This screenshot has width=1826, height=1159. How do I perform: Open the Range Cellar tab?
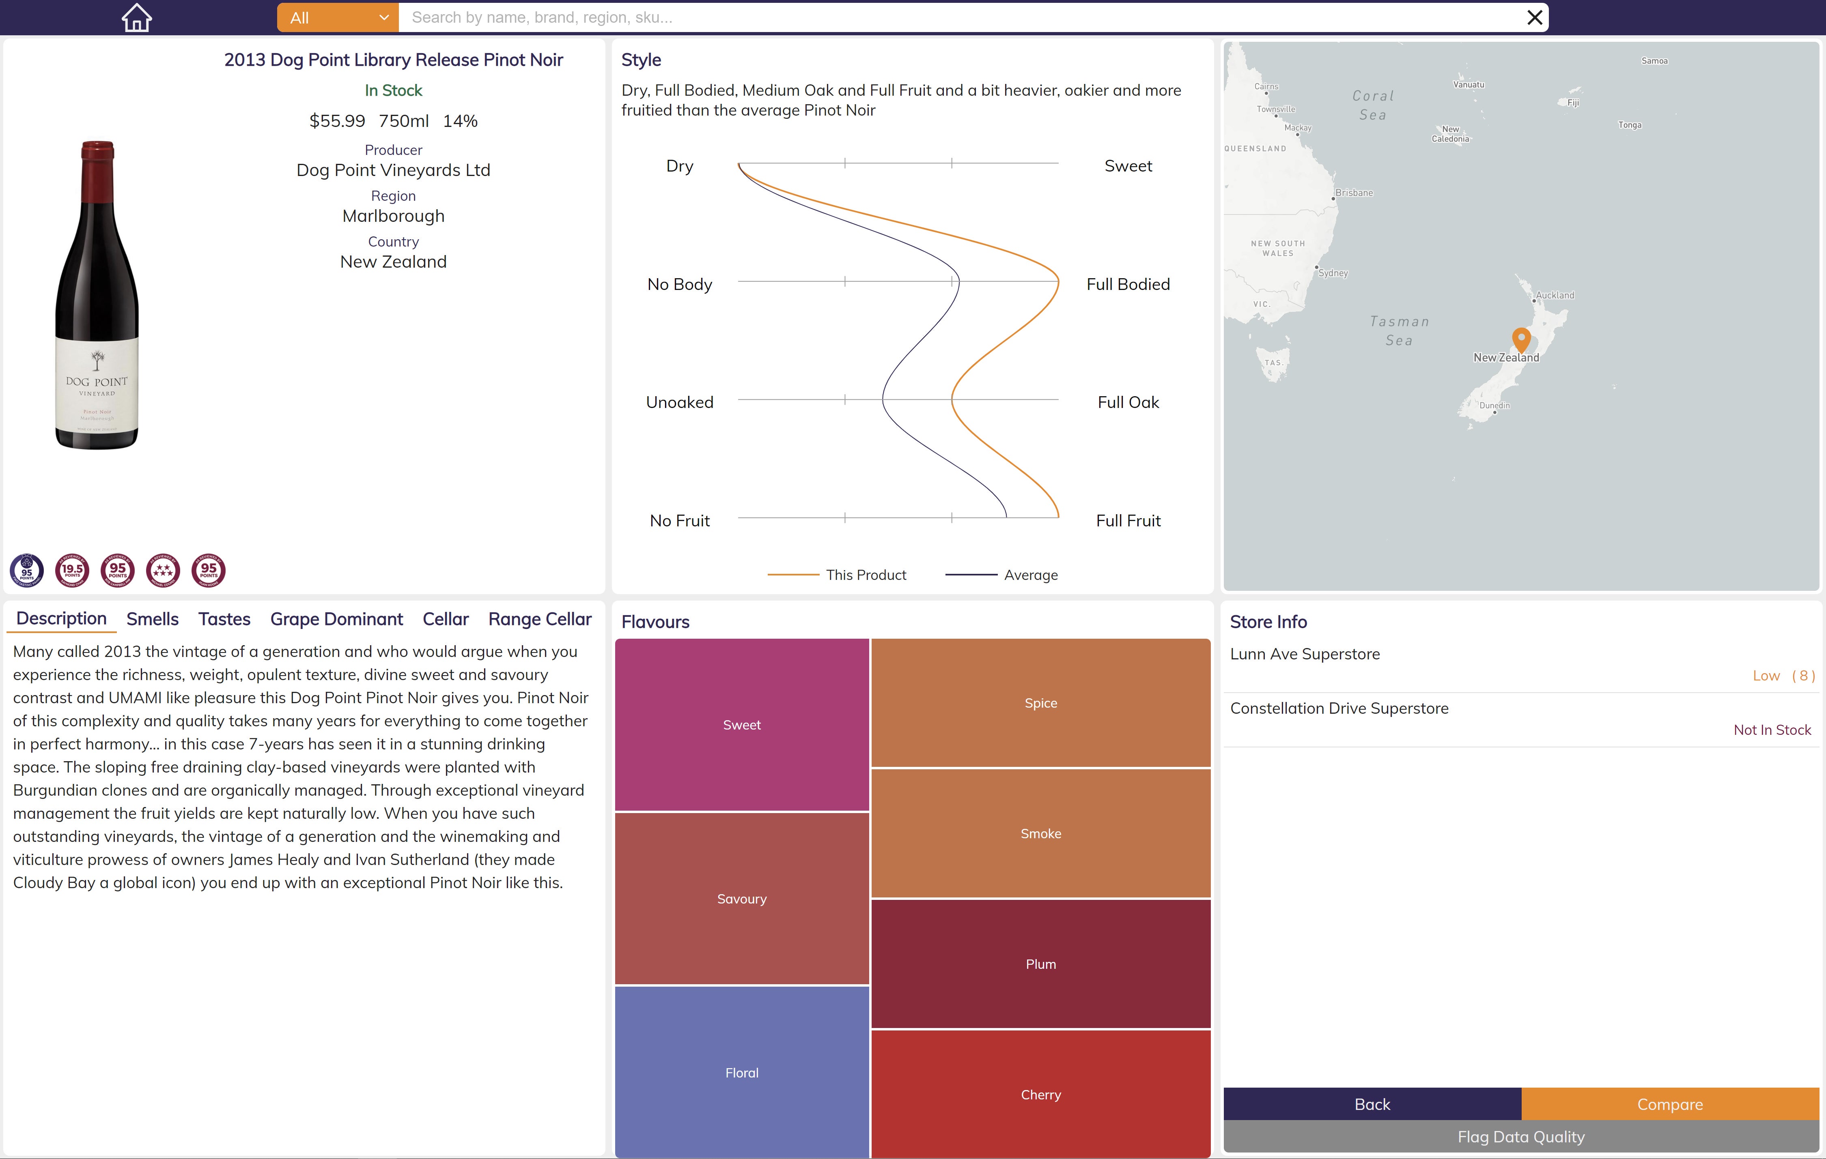pos(540,618)
